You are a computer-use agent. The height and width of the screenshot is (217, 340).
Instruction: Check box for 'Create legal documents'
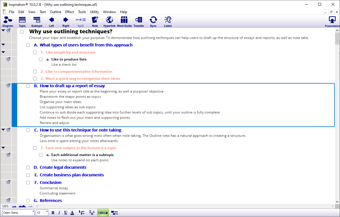(x=28, y=167)
